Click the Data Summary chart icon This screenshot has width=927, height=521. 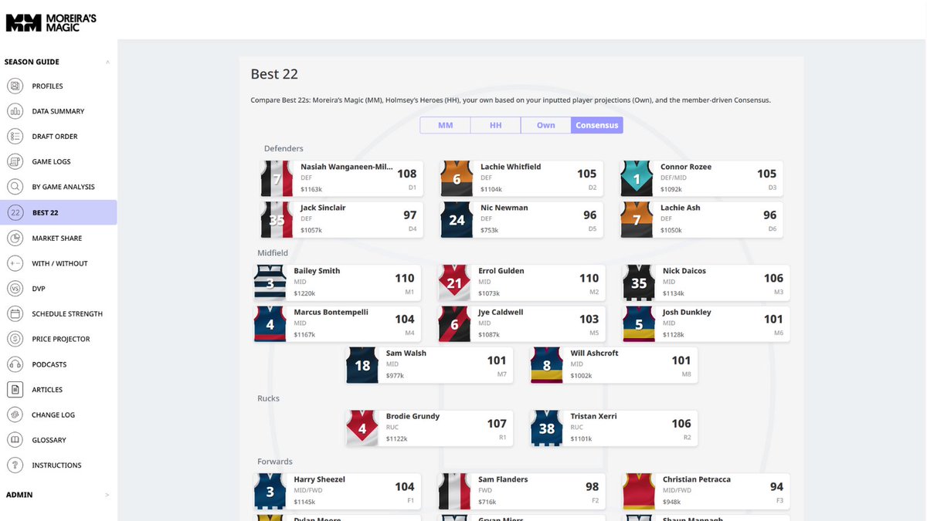pyautogui.click(x=15, y=111)
